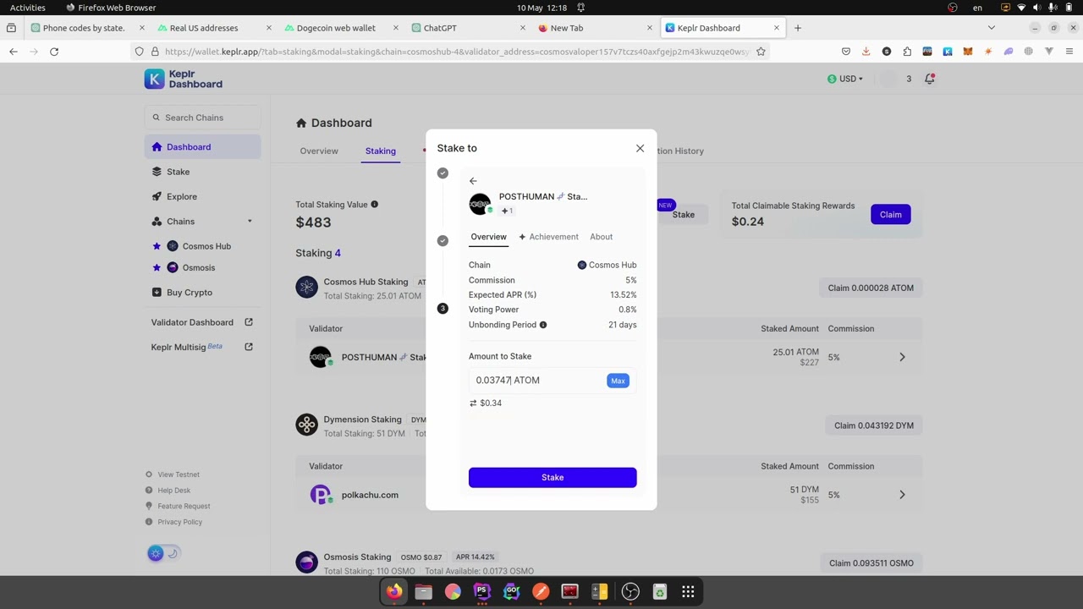Toggle the light/dark theme switch
Screen dimensions: 1083x609
point(164,553)
